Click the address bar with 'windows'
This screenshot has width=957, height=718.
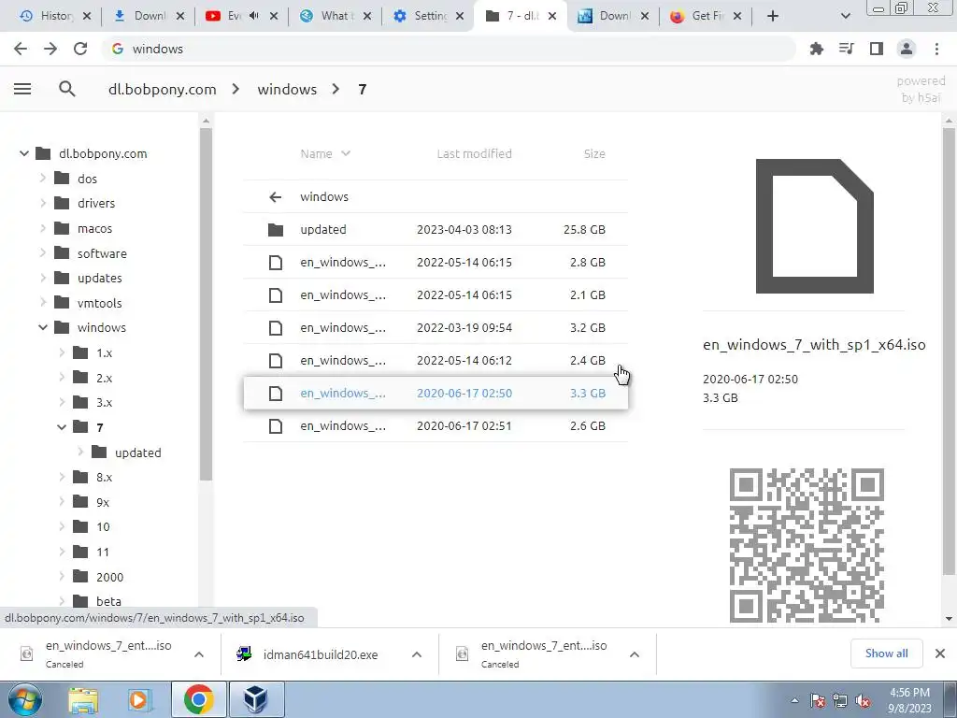point(449,49)
